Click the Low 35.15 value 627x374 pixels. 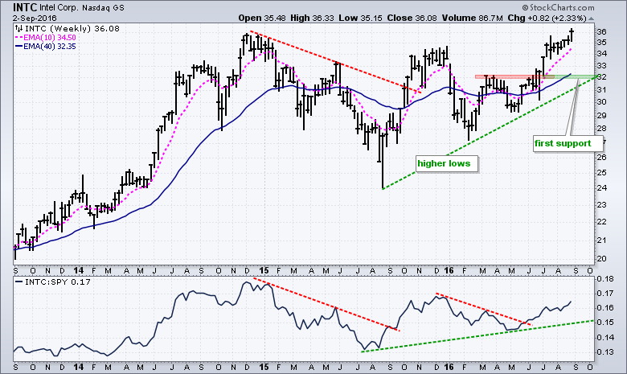(x=360, y=18)
